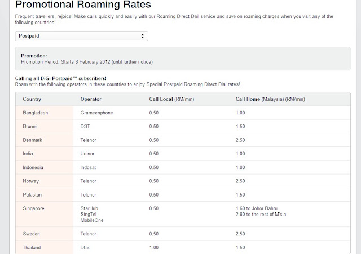Click Bangladesh's 0.50 call local rate
Image resolution: width=361 pixels, height=254 pixels.
(x=154, y=113)
